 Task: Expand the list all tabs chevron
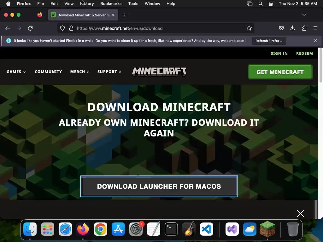(304, 15)
